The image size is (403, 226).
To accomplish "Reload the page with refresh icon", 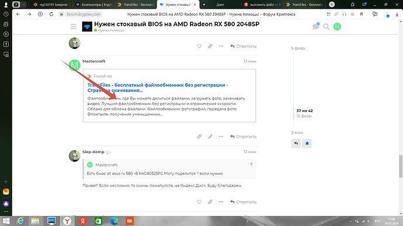I will (x=51, y=14).
